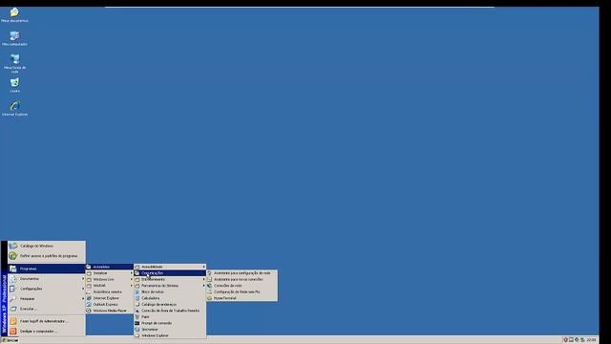
Task: Open the Pesquisar Start menu entry
Action: [x=47, y=299]
